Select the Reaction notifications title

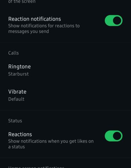pos(35,19)
